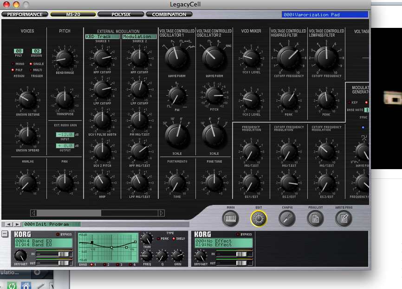Click the BEND RANGE knob

pos(65,59)
